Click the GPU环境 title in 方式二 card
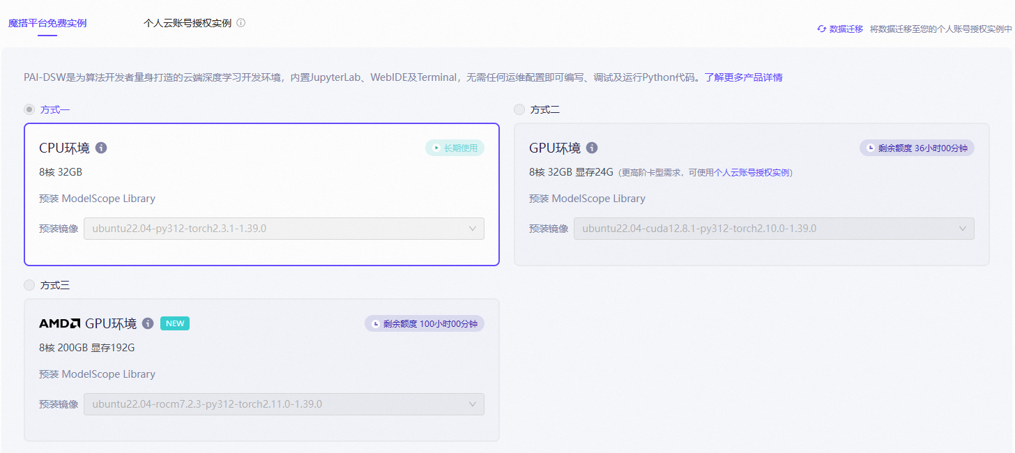Screen dimensions: 1015x453 [555, 148]
